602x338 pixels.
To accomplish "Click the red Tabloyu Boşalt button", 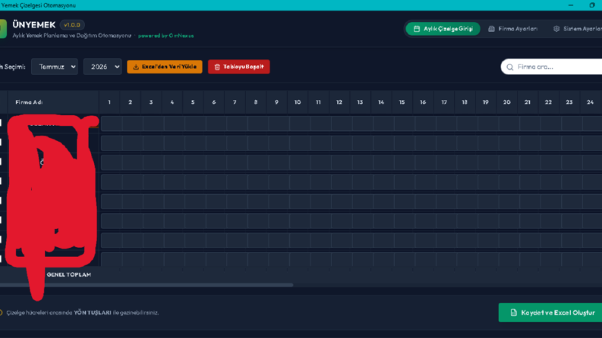I will coord(239,67).
